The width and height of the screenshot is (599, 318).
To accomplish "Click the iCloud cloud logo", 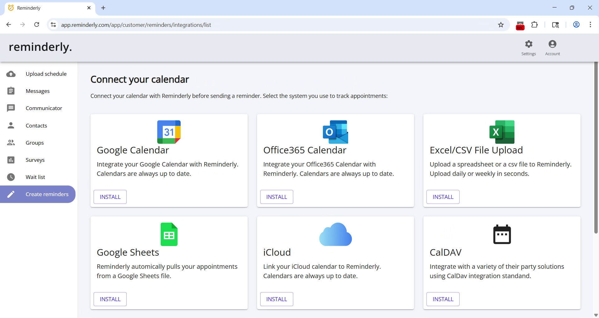I will click(x=335, y=234).
